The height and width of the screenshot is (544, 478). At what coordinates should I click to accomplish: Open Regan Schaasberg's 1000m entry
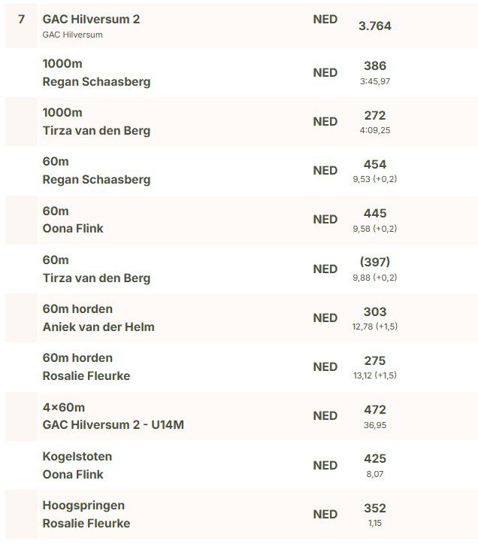(x=96, y=81)
